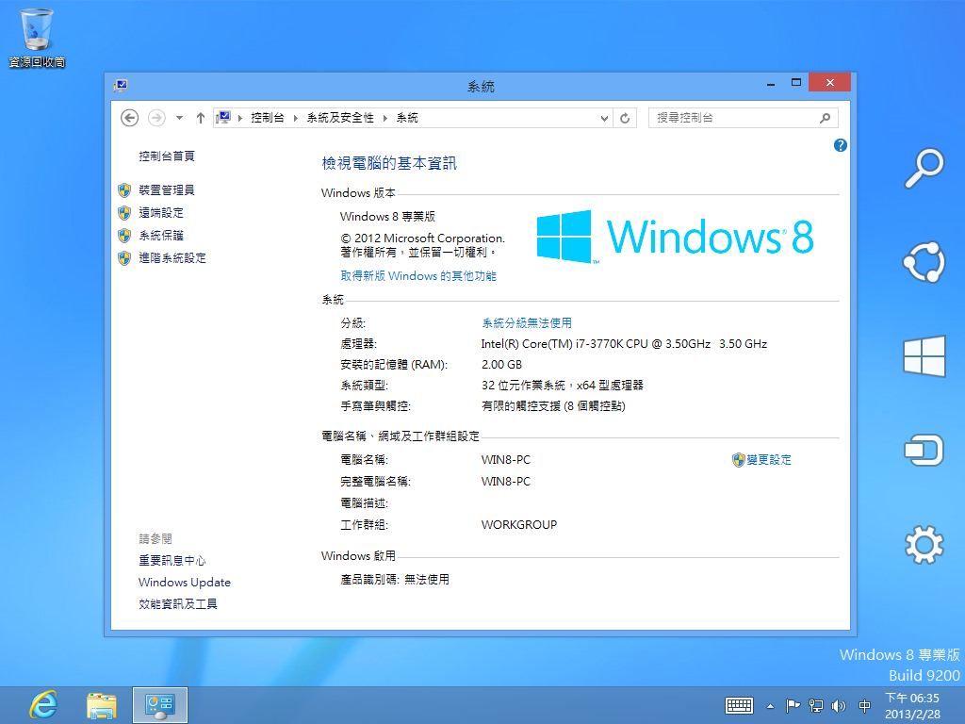Viewport: 965px width, 724px height.
Task: Select the 控制台 breadcrumb item
Action: (x=267, y=118)
